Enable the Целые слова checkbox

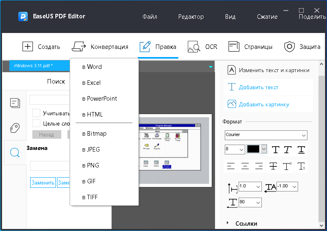click(36, 123)
